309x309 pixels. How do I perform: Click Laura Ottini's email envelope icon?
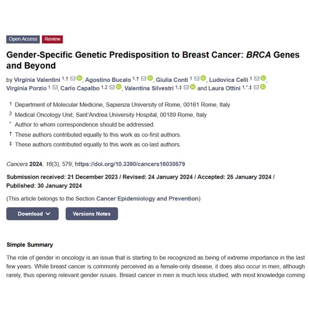[x=256, y=88]
